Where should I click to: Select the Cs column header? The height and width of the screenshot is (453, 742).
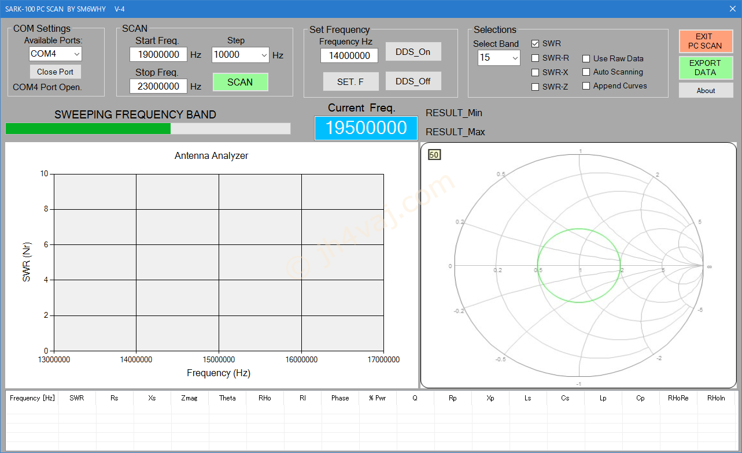[566, 398]
